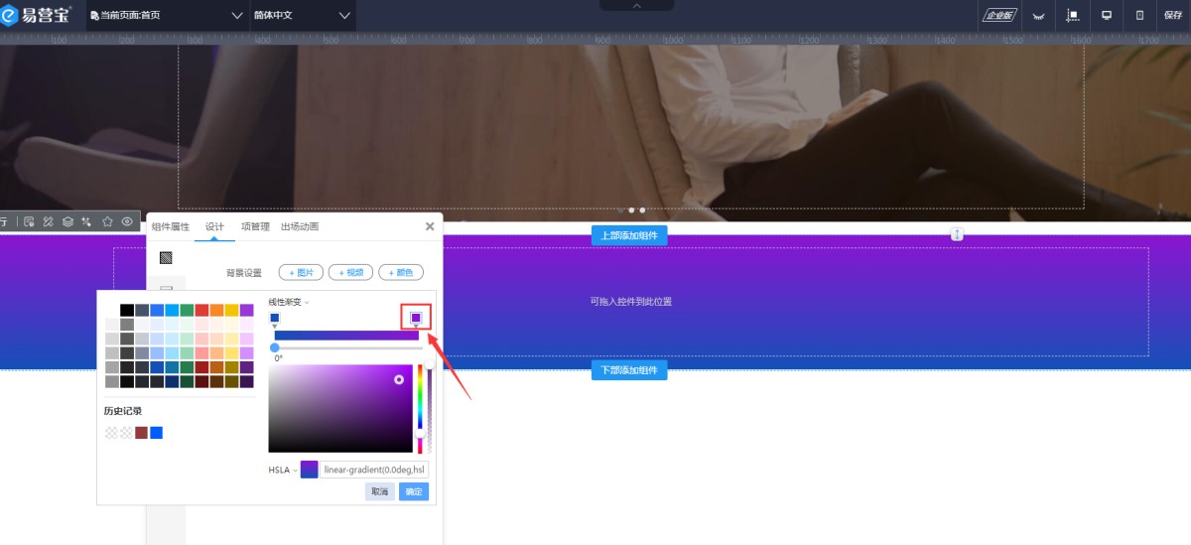Open the 当前页面:首页 page dropdown
Viewport: 1191px width, 545px height.
coord(167,16)
